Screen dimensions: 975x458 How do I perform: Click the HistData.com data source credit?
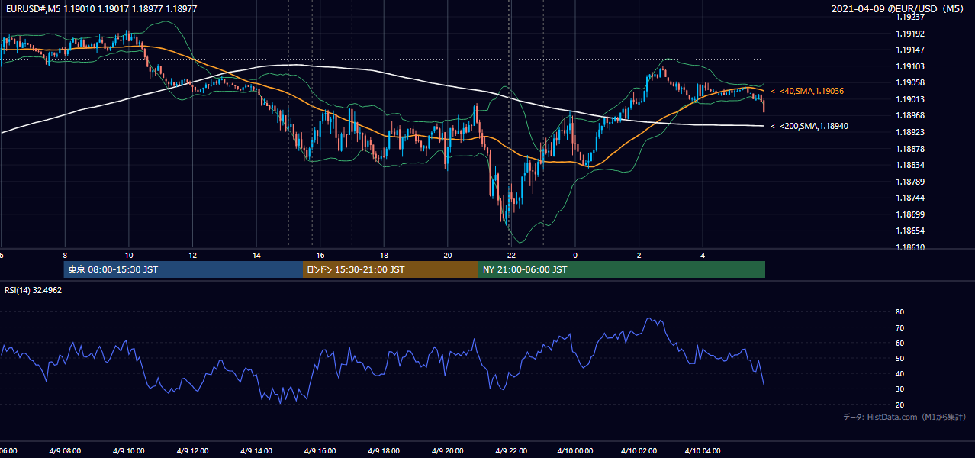[905, 417]
